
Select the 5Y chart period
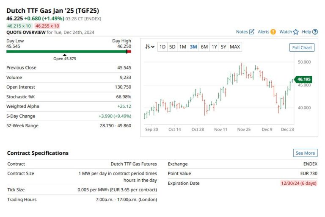pos(223,47)
